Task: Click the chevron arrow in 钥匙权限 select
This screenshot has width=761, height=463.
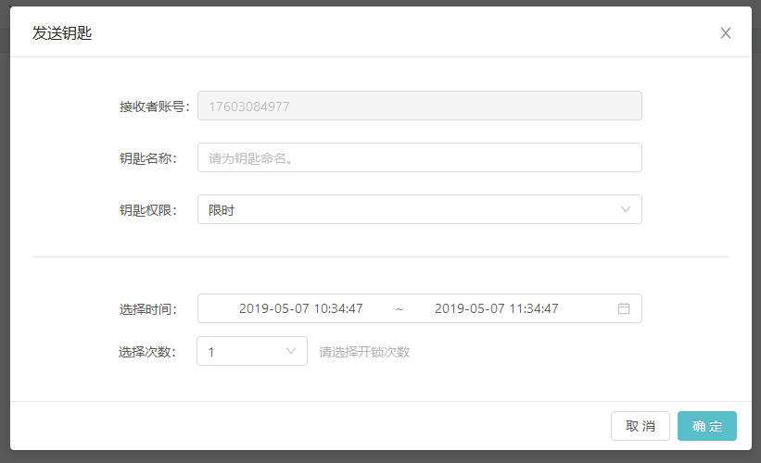Action: click(x=626, y=209)
